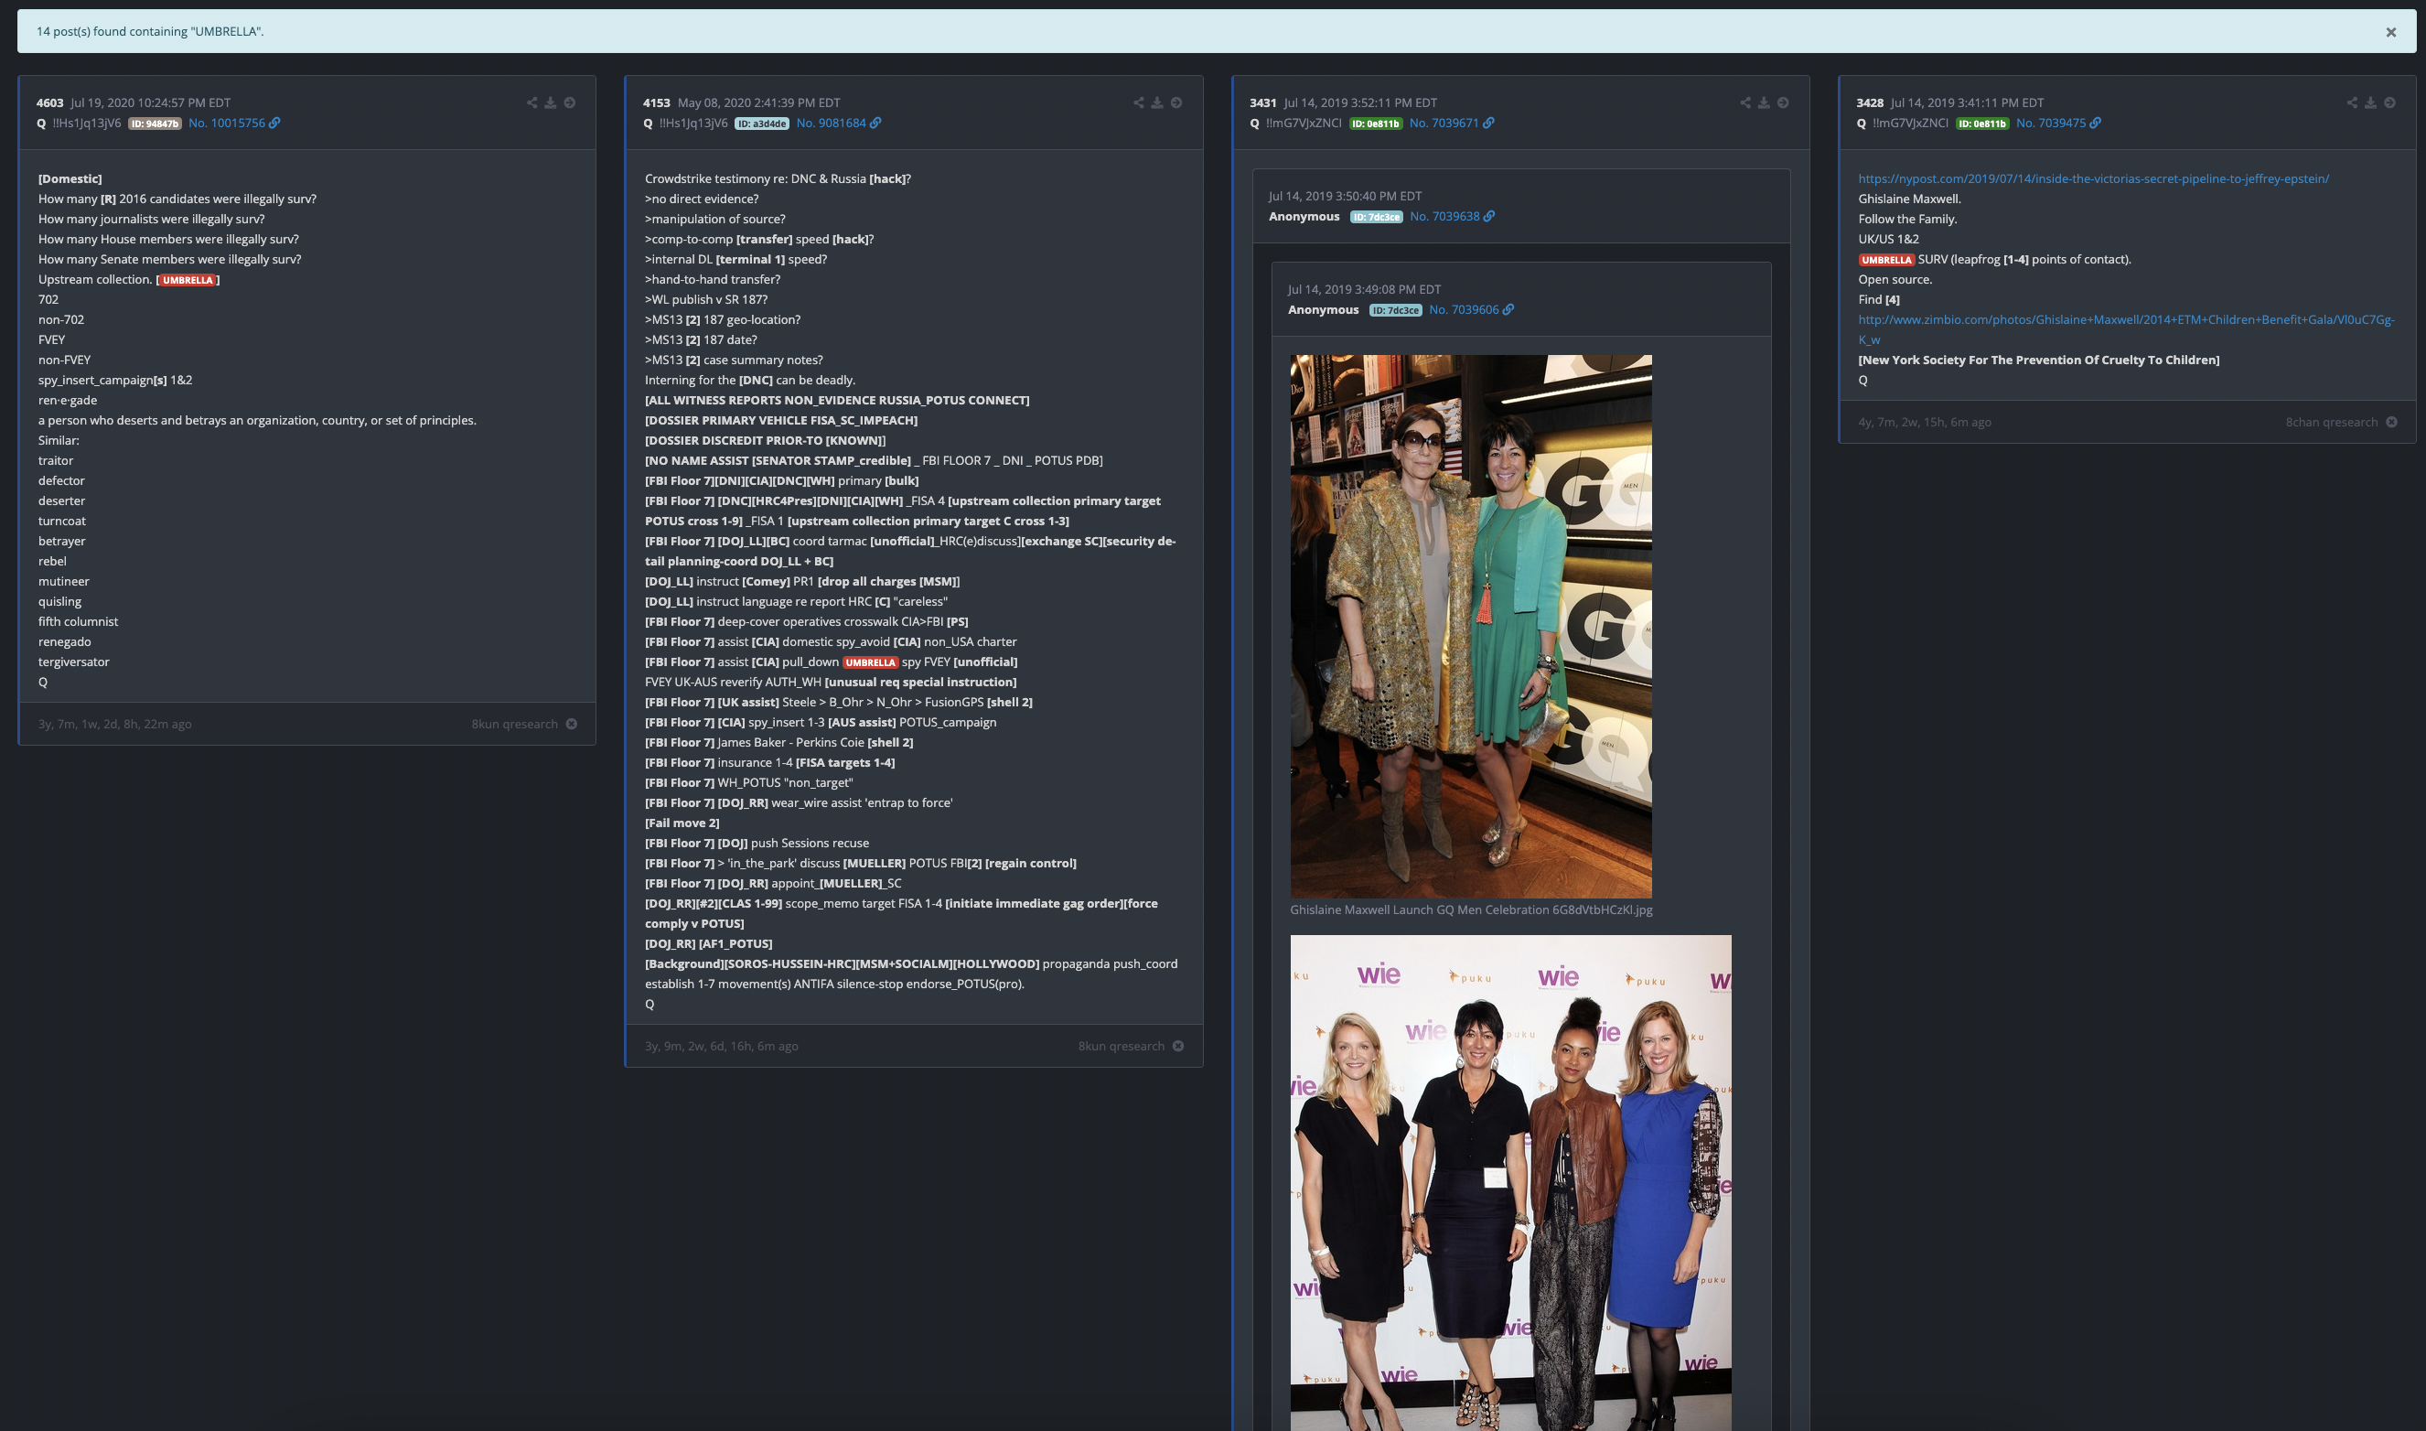Click timestamp May 08, 2020 2:41:39 PM EDT
Image resolution: width=2426 pixels, height=1431 pixels.
pyautogui.click(x=758, y=102)
